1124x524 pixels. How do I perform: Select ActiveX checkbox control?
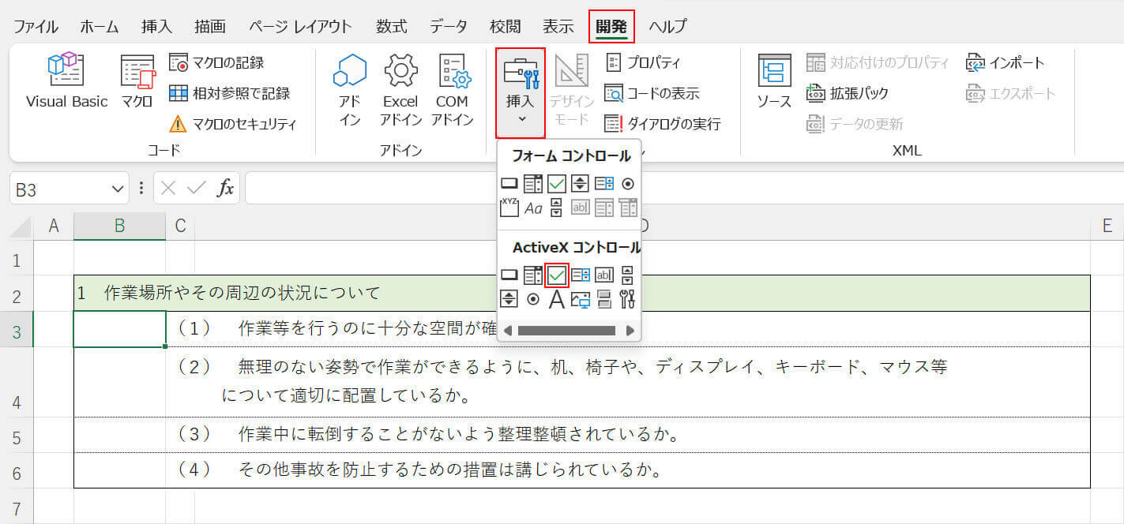click(x=557, y=275)
